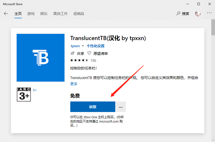Open the user account avatar
Image resolution: width=215 pixels, height=142 pixels.
point(198,13)
